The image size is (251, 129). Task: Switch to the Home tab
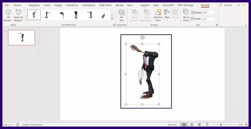tap(17, 5)
